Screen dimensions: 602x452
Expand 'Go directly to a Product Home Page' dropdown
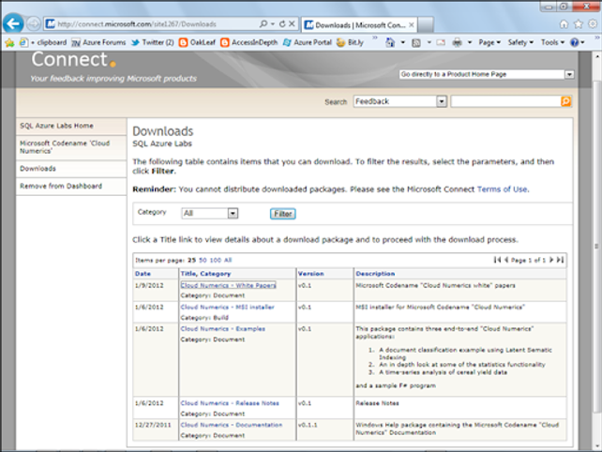[569, 74]
